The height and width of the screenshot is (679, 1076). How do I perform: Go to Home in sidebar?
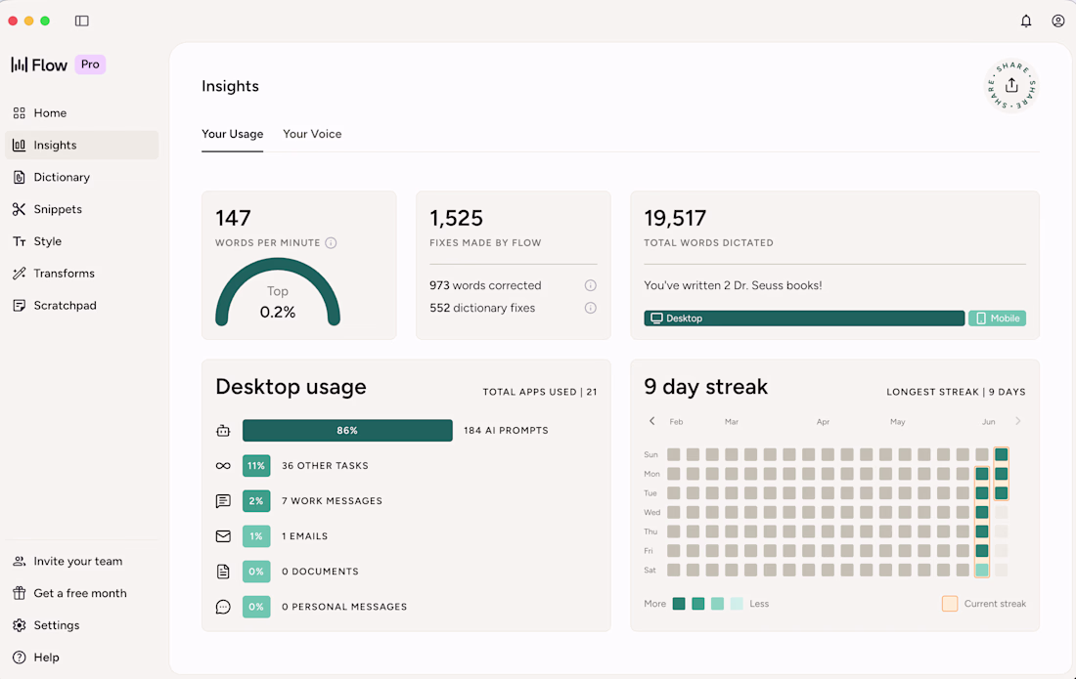[81, 113]
